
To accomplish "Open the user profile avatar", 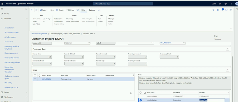I will (237, 4).
